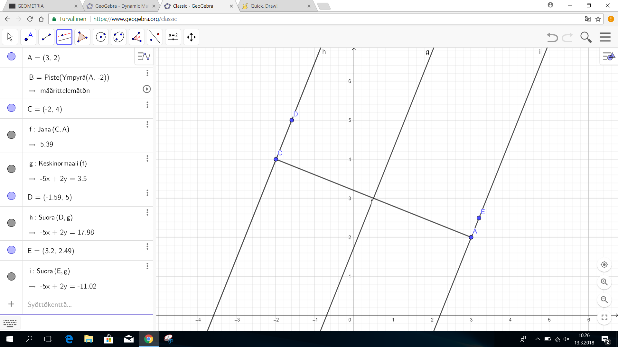The height and width of the screenshot is (347, 618).
Task: Select the Point tool
Action: (x=28, y=37)
